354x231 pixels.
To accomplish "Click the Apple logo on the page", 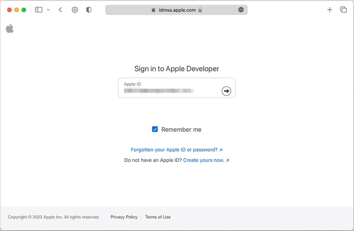I will 10,28.
